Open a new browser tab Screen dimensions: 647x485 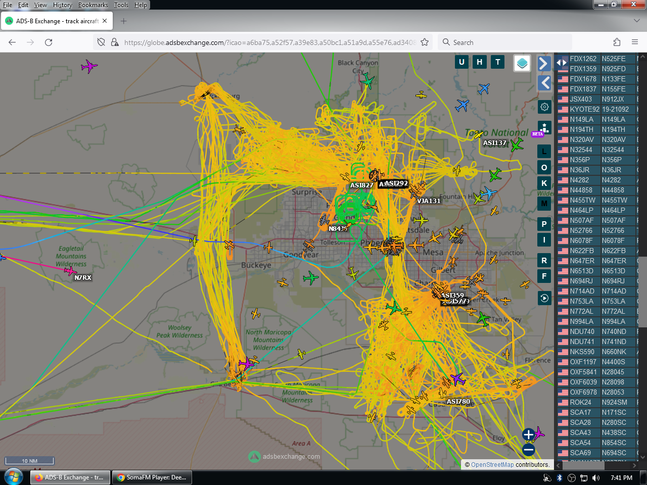124,21
